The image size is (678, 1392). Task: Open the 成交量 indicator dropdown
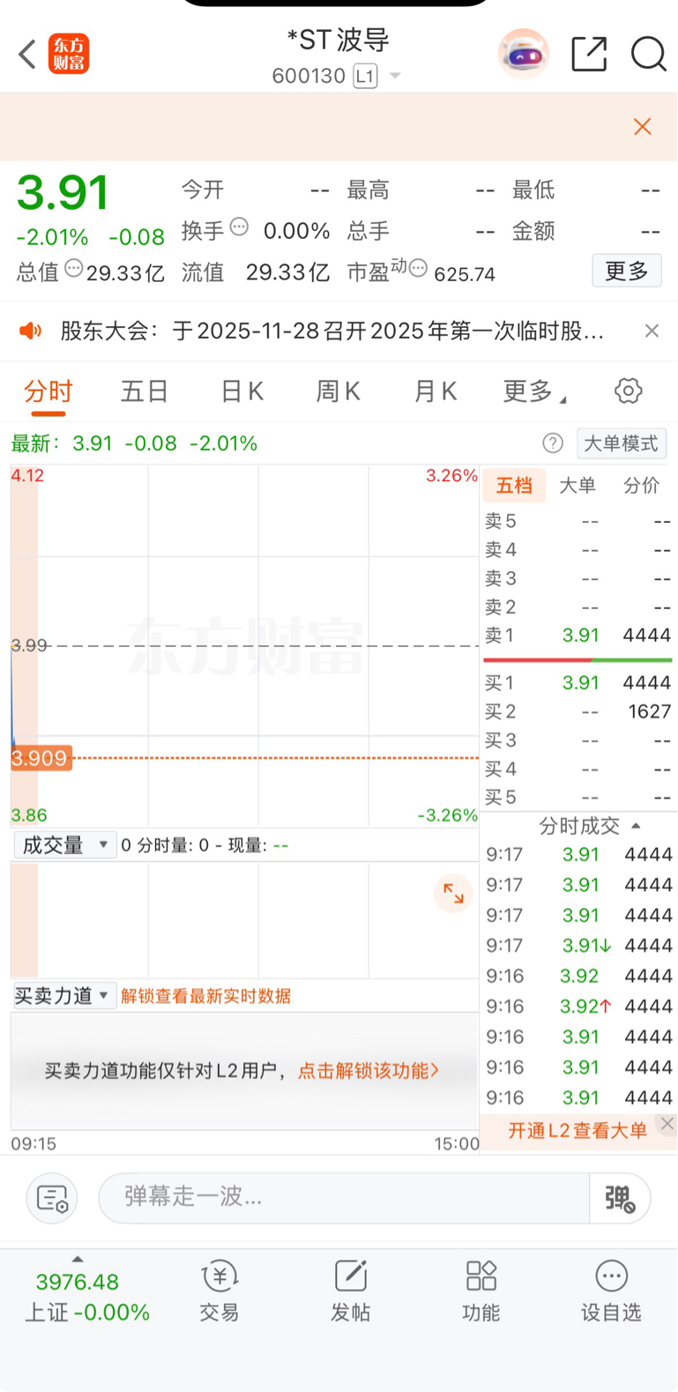[65, 845]
